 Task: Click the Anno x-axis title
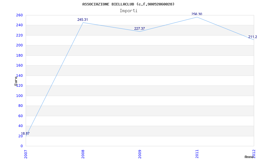(x=249, y=157)
